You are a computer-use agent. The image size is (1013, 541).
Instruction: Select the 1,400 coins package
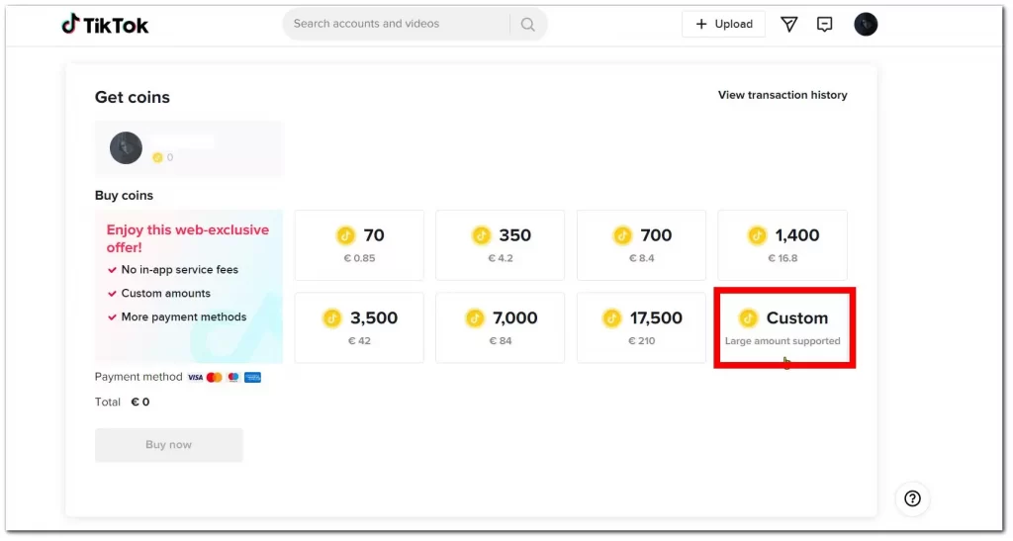(783, 245)
